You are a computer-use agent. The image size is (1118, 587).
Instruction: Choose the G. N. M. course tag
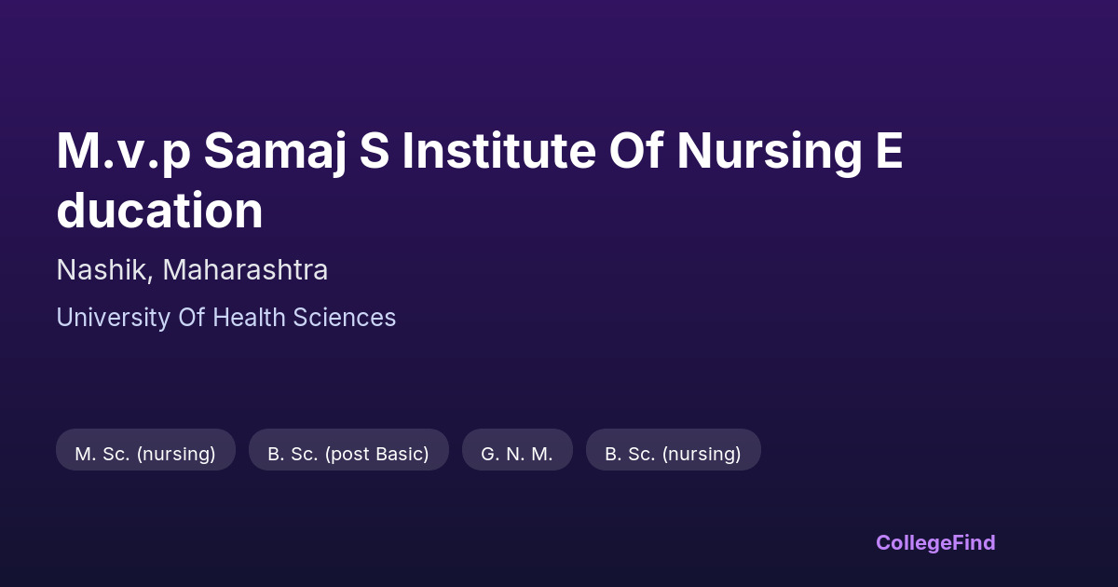coord(517,454)
